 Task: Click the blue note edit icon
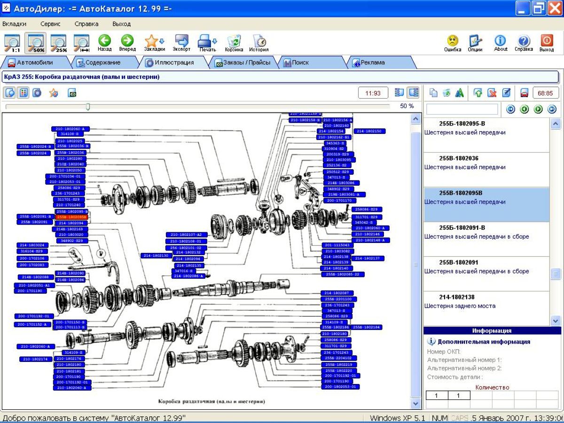[x=506, y=93]
